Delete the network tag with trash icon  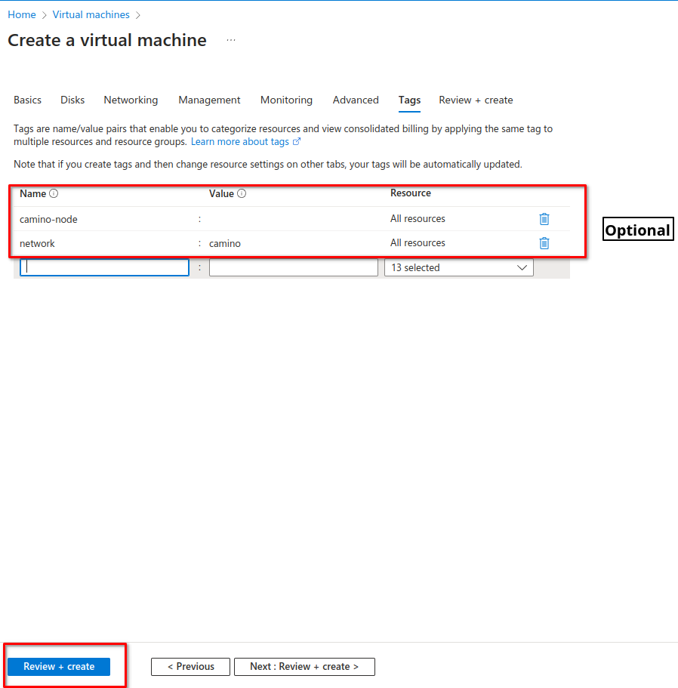544,243
